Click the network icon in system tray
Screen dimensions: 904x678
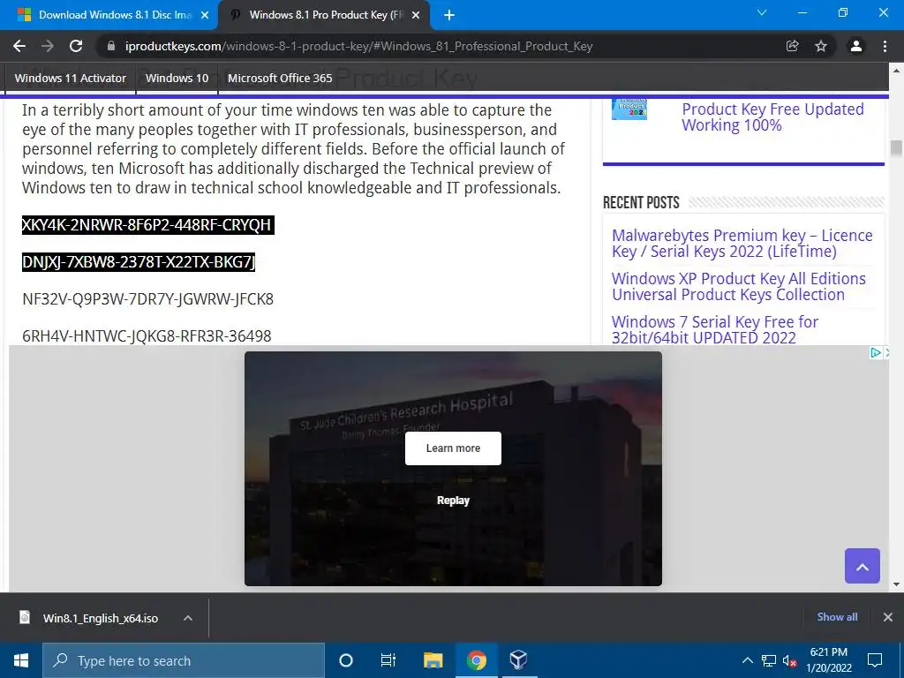point(769,660)
